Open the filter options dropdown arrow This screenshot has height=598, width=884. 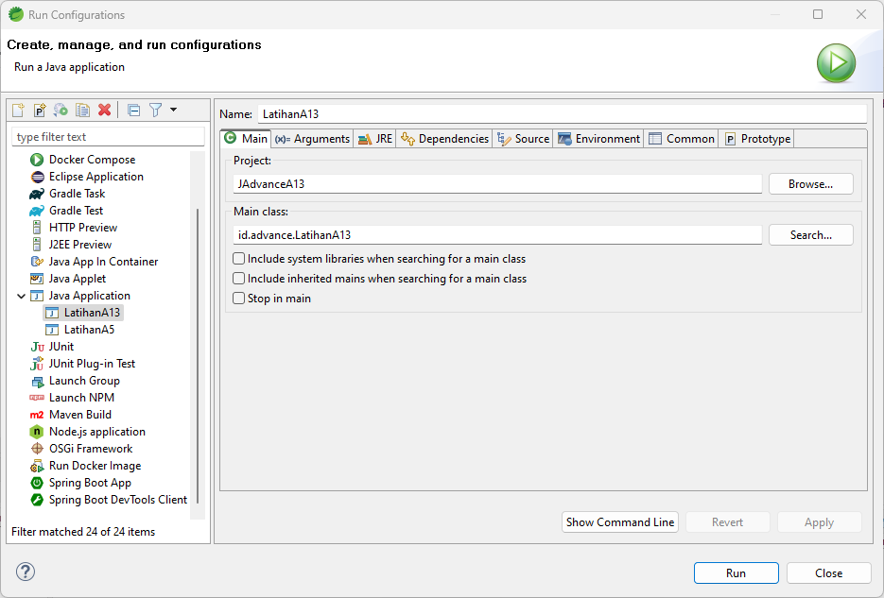(174, 110)
